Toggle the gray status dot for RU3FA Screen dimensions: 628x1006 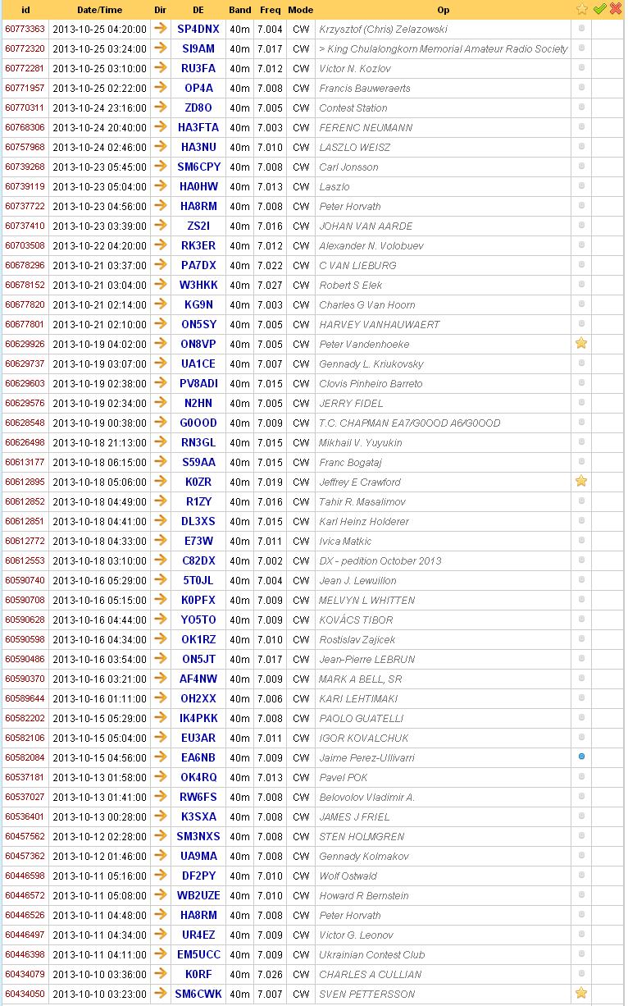[x=581, y=67]
